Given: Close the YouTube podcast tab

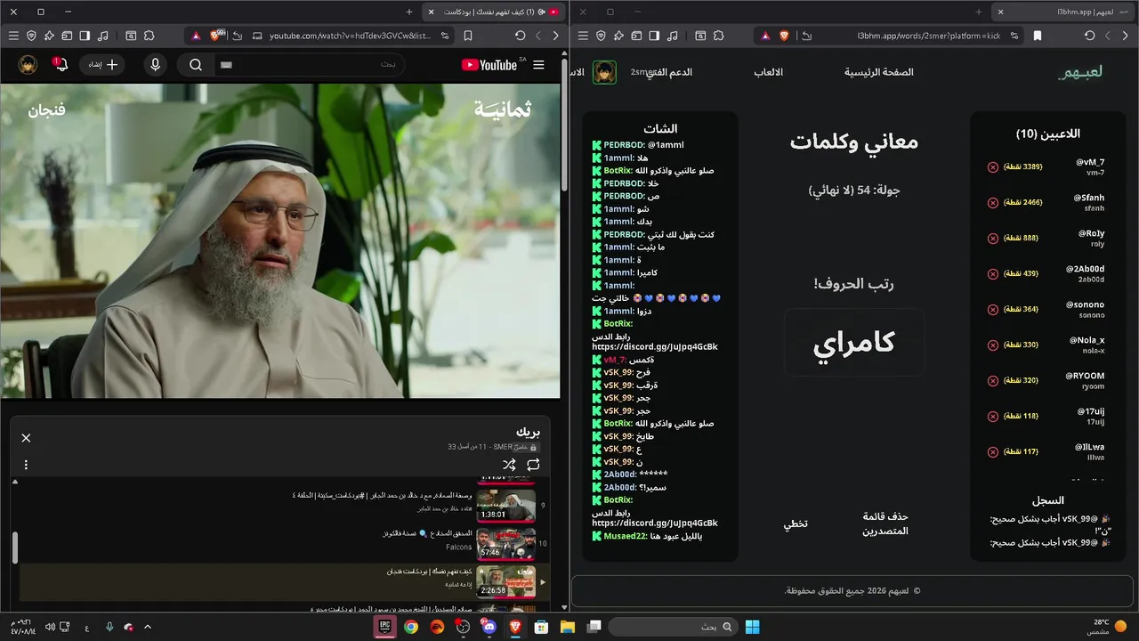Looking at the screenshot, I should coord(432,12).
